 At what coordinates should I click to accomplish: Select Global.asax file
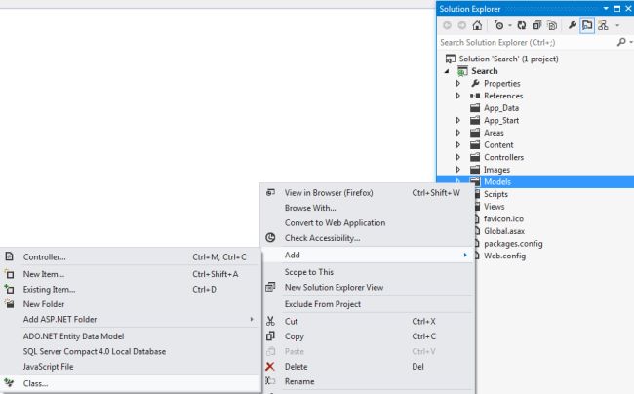[504, 231]
